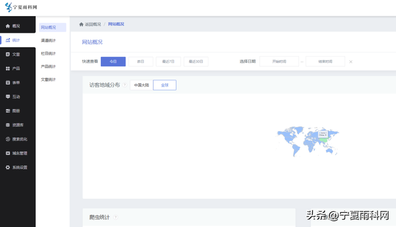Show help tooltip for 访客地域分布
396x227 pixels.
(x=124, y=85)
